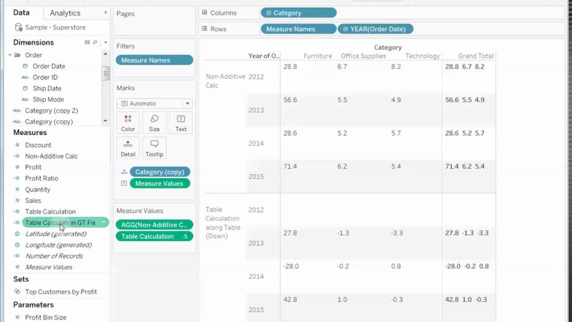Switch to the Data tab
Image resolution: width=572 pixels, height=322 pixels.
coord(21,13)
